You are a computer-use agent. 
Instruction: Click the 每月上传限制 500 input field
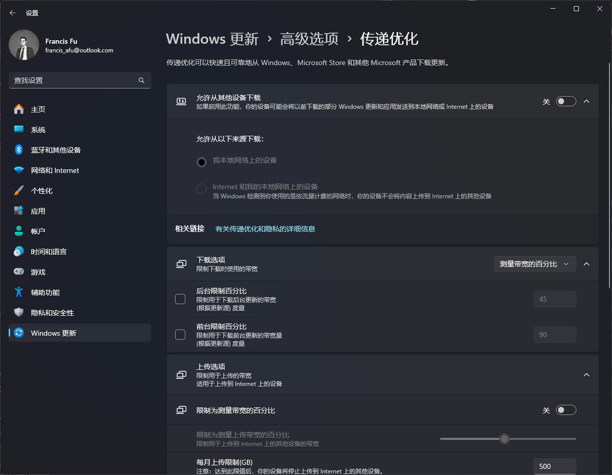coord(554,466)
